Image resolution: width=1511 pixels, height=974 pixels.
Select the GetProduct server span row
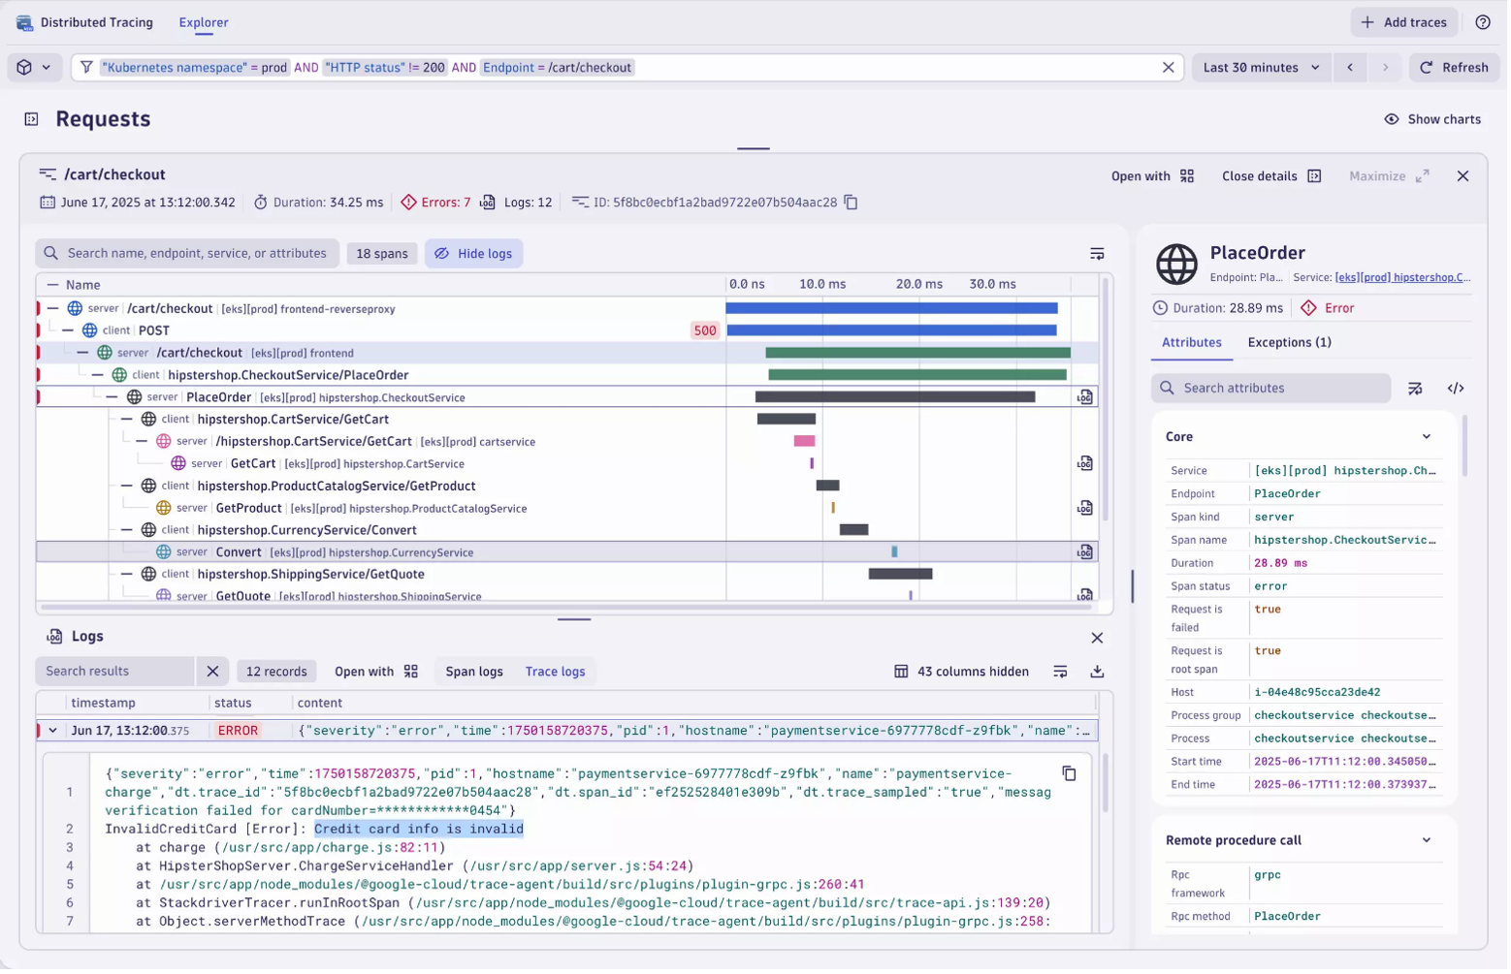click(x=567, y=509)
